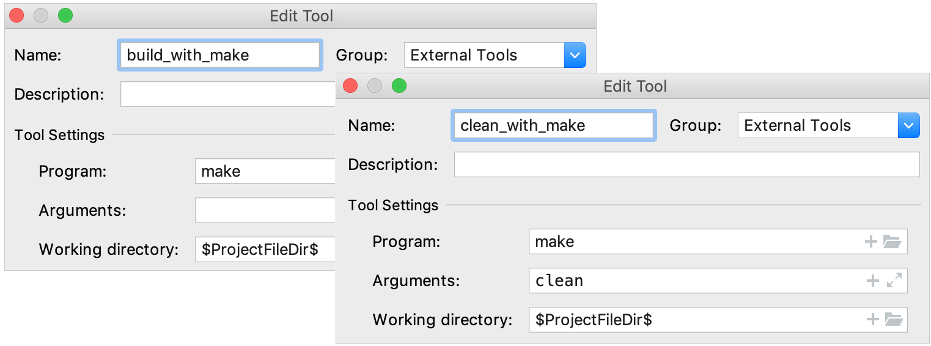This screenshot has height=346, width=931.
Task: Click the build_with_make Name field
Action: 220,56
